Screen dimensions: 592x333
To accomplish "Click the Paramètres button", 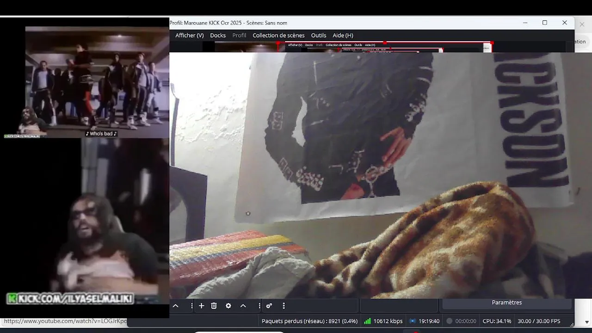I will coord(507,302).
